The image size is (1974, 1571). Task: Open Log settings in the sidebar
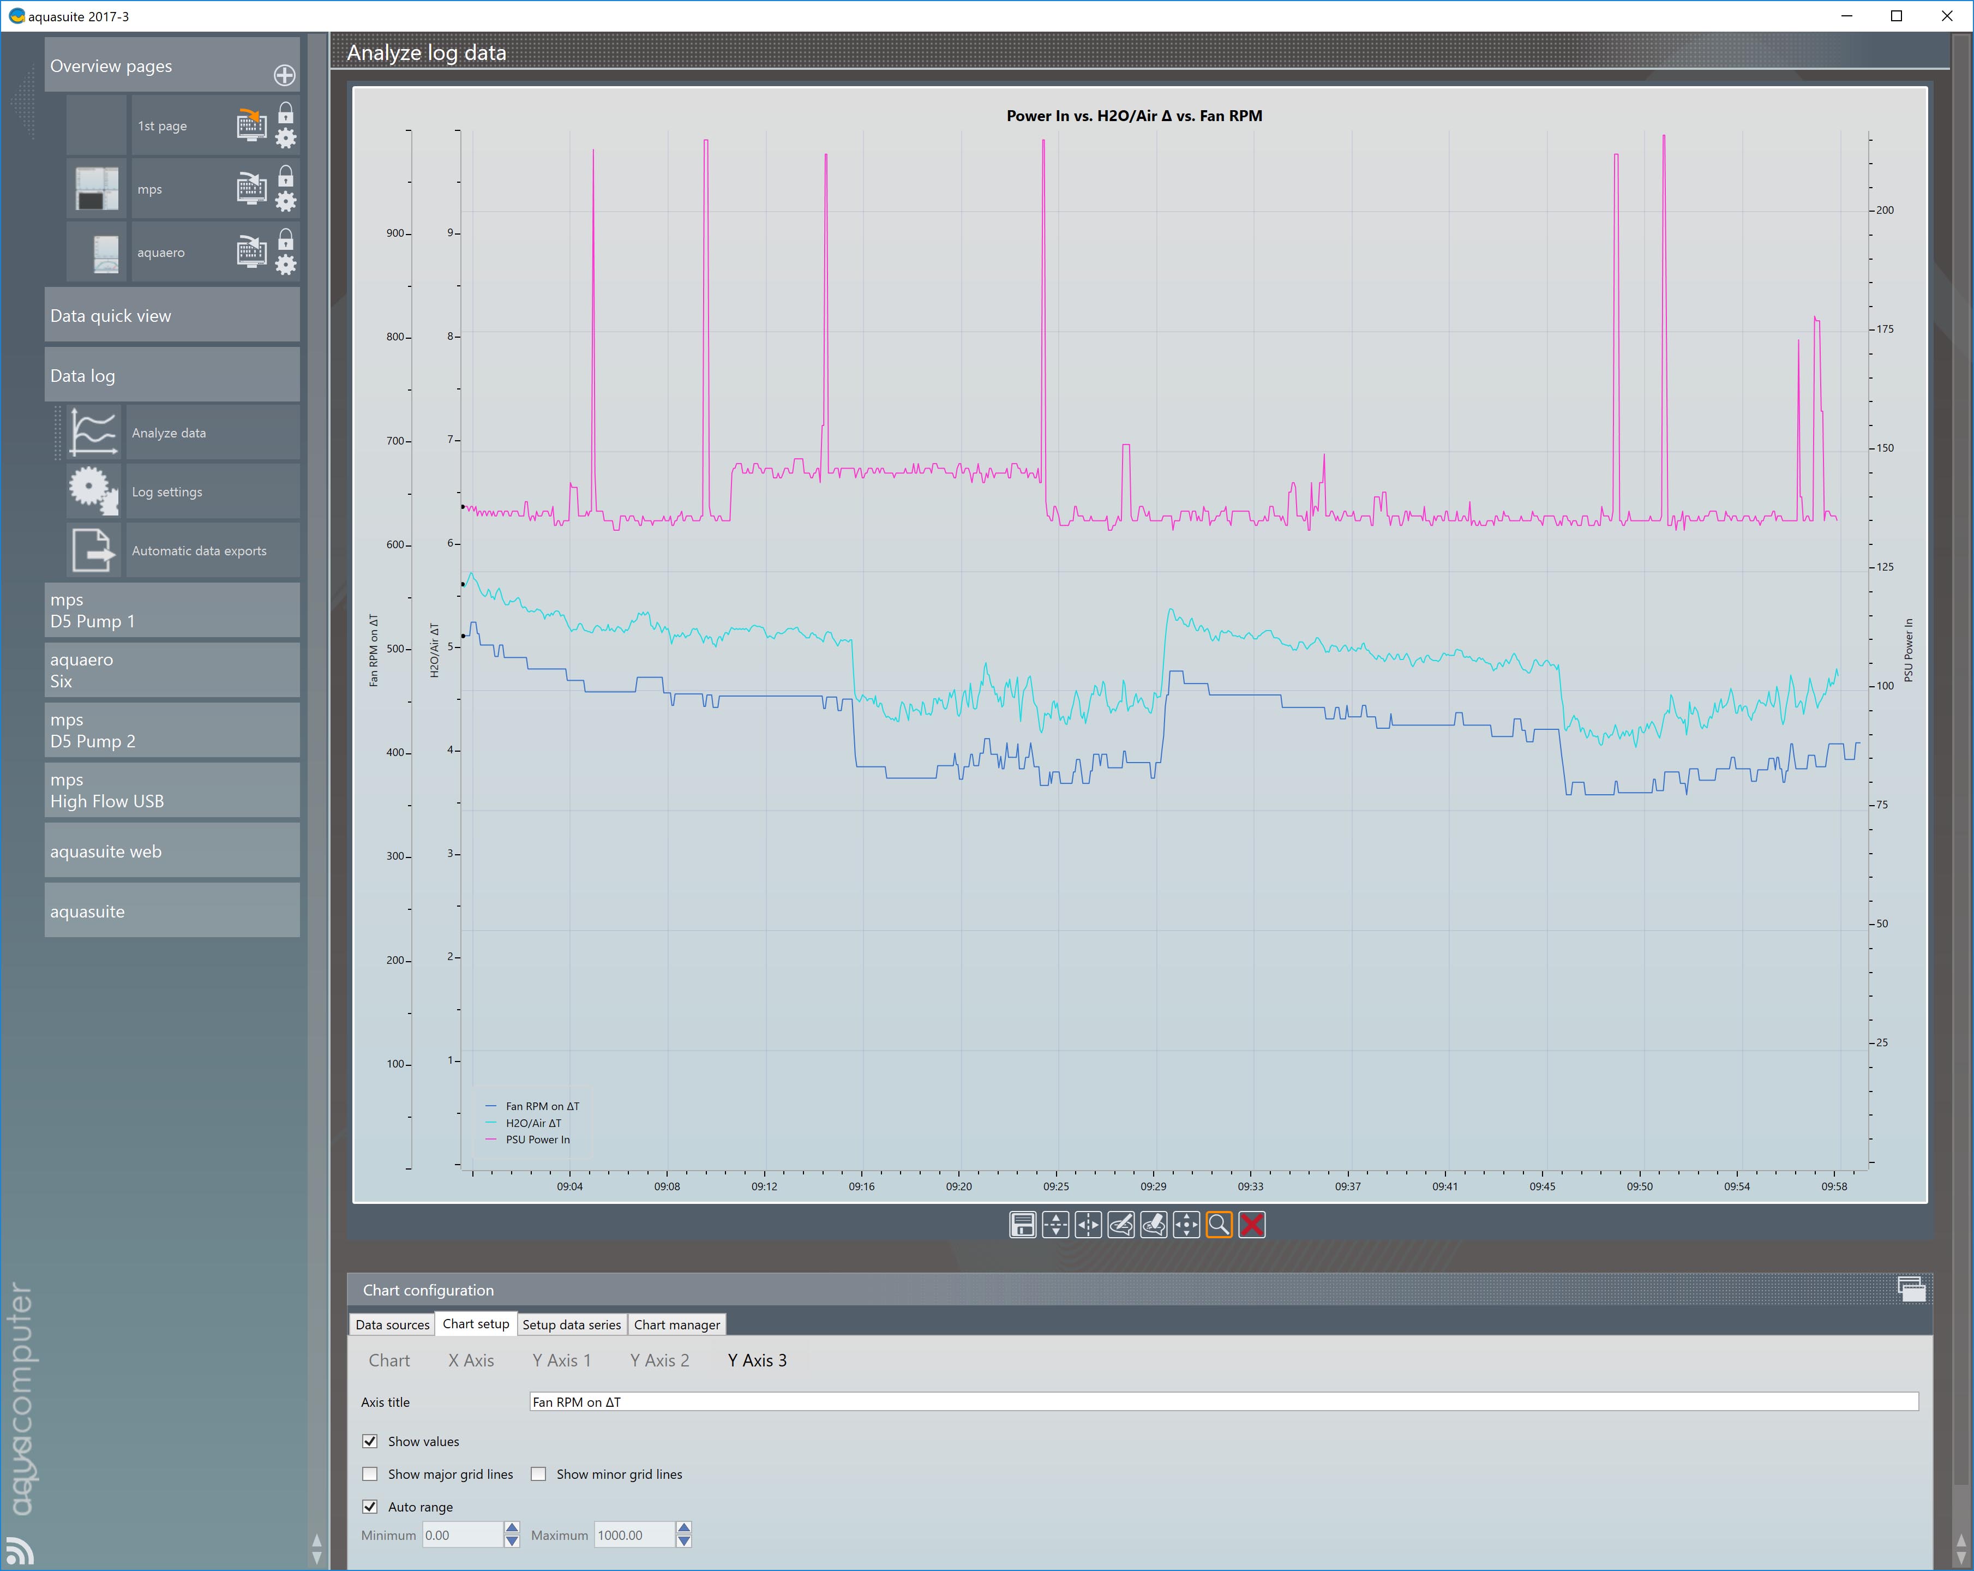(x=167, y=491)
